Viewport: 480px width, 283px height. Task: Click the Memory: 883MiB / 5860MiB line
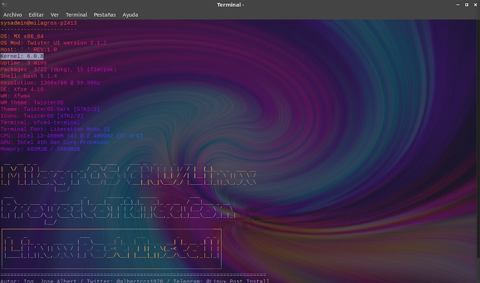click(40, 149)
